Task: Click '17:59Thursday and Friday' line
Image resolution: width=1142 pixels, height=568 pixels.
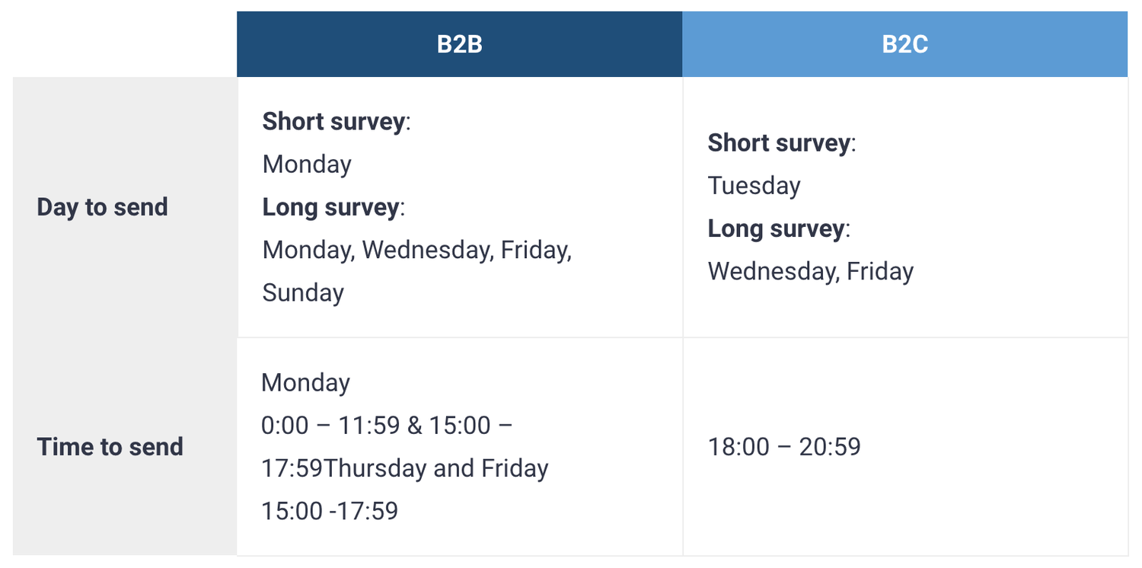Action: 405,467
